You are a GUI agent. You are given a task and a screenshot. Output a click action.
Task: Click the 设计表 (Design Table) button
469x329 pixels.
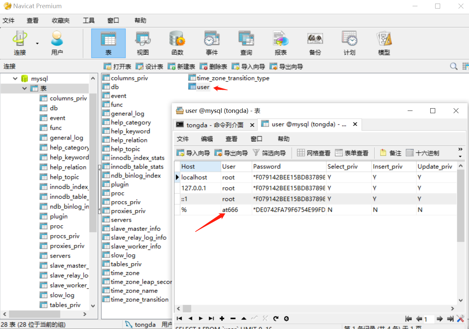(150, 67)
